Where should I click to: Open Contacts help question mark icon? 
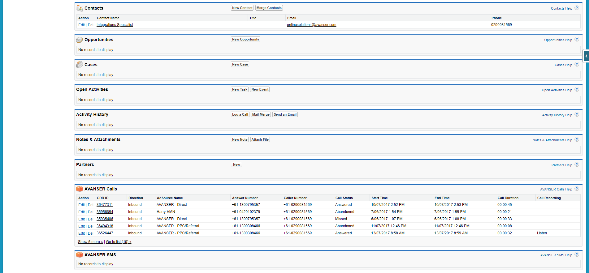point(577,8)
